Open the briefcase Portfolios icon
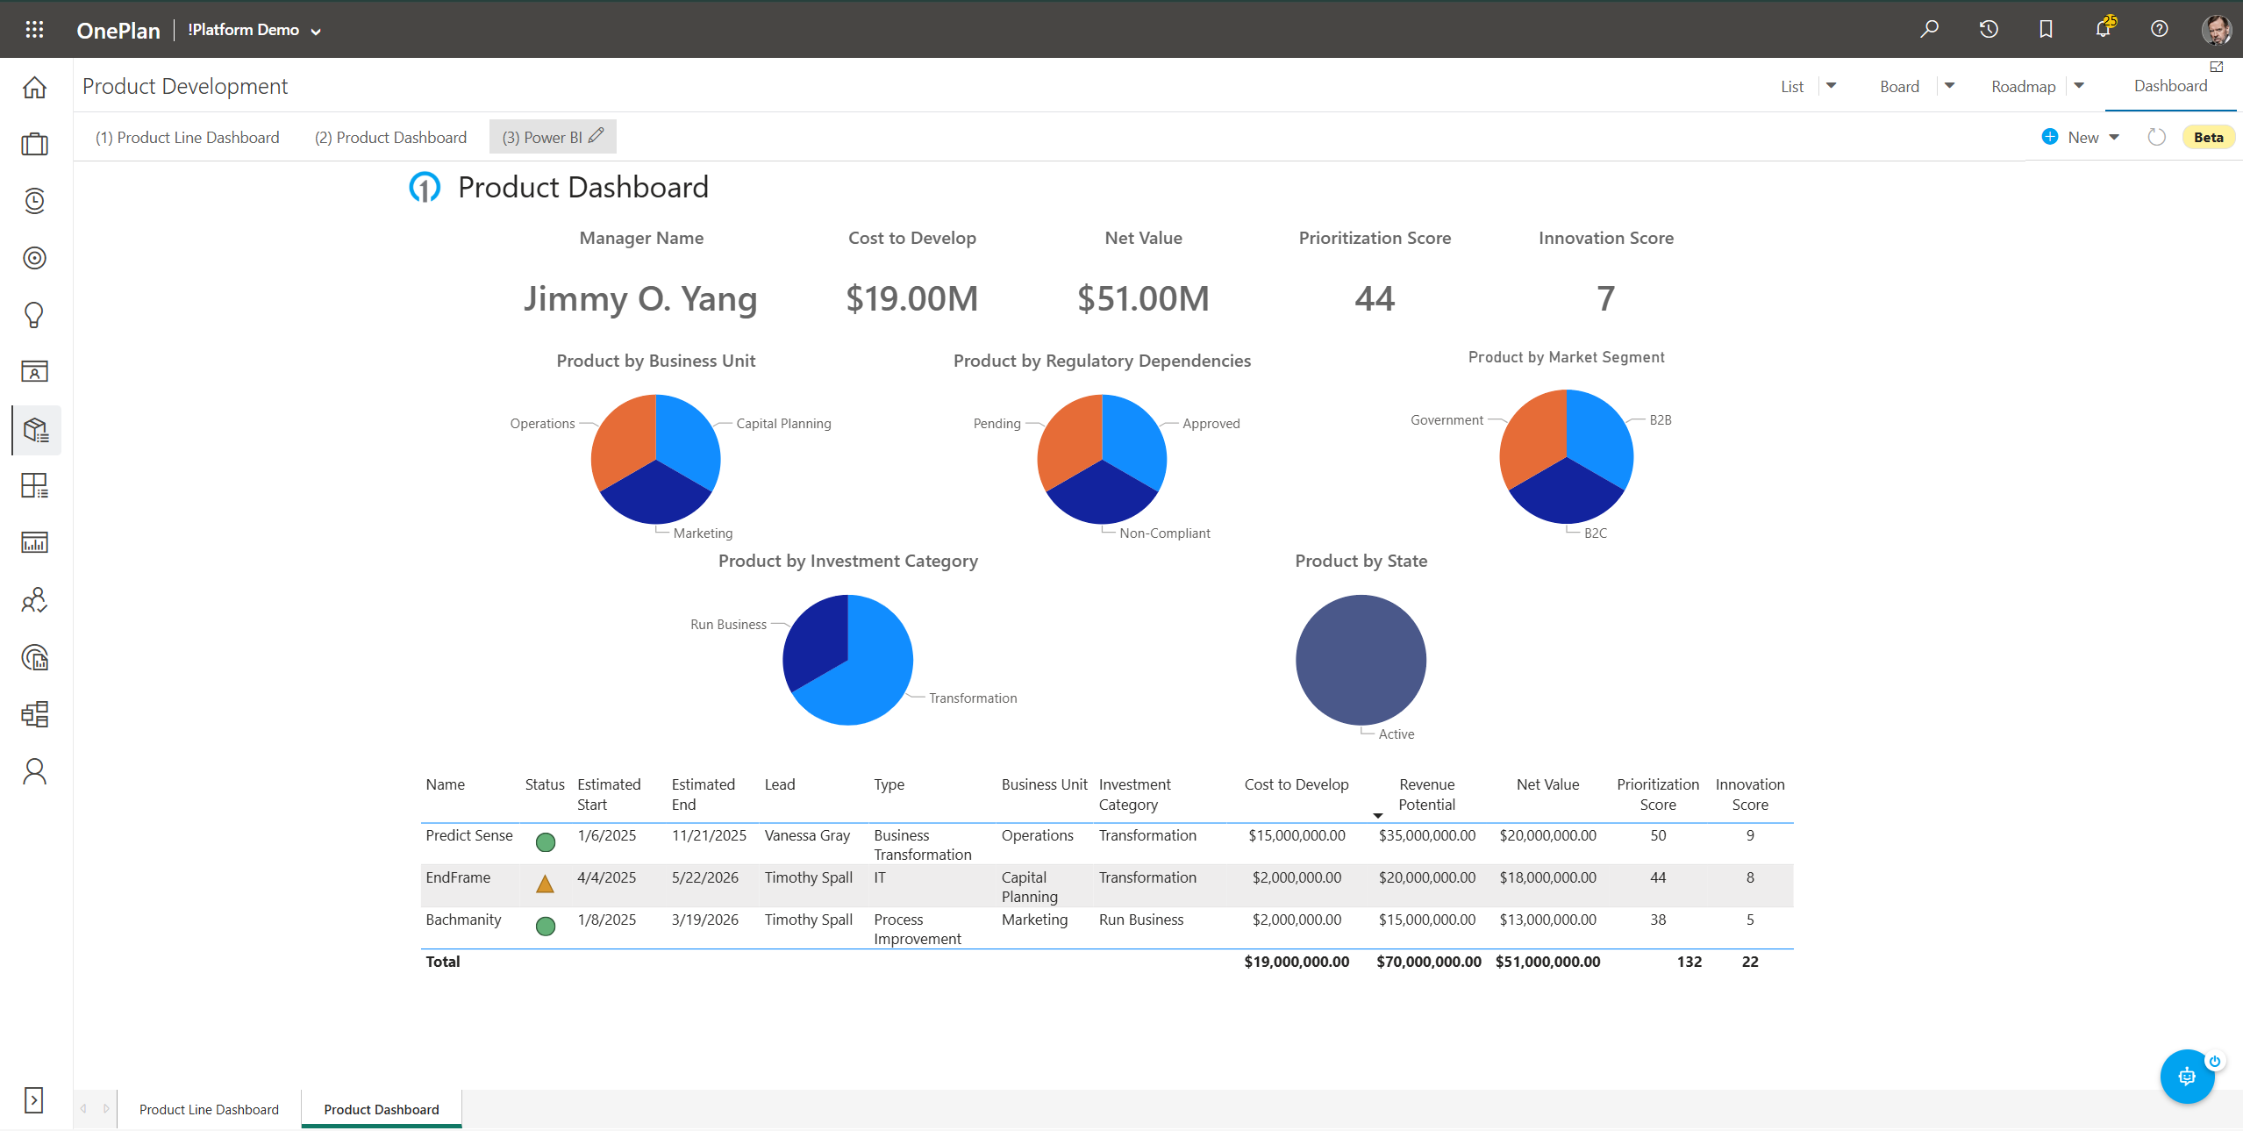Viewport: 2243px width, 1131px height. pos(34,144)
